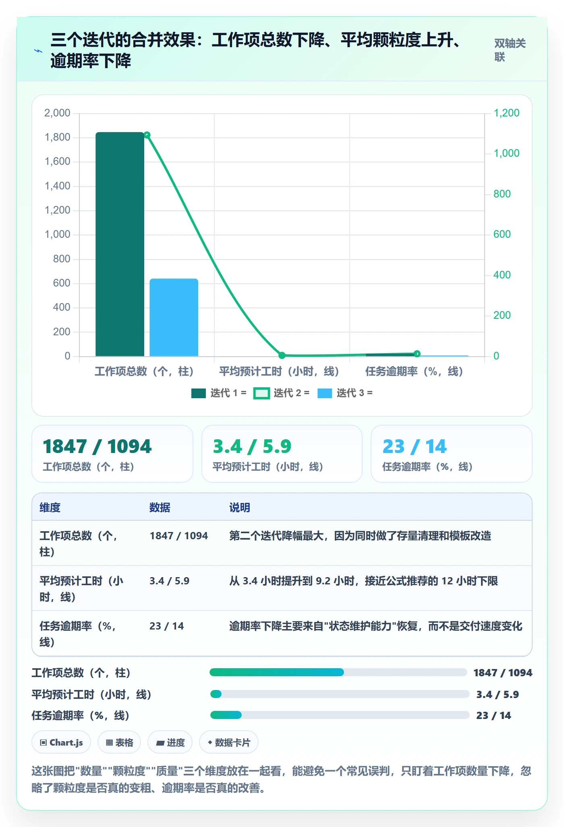Click the Chart.js chip
Image resolution: width=564 pixels, height=827 pixels.
point(61,742)
